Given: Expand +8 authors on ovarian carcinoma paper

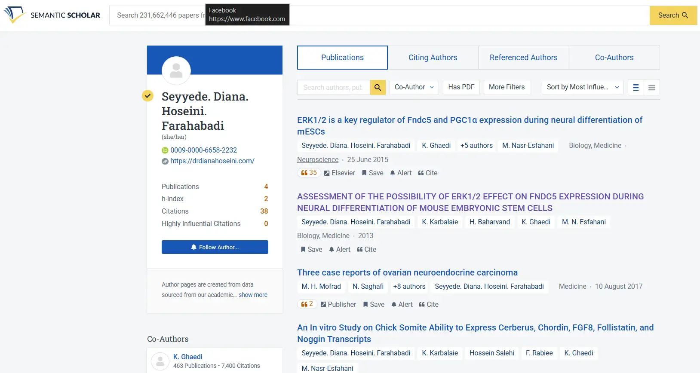Looking at the screenshot, I should tap(409, 287).
